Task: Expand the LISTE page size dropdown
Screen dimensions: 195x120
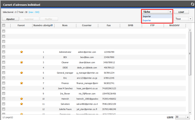Action: 188,117
